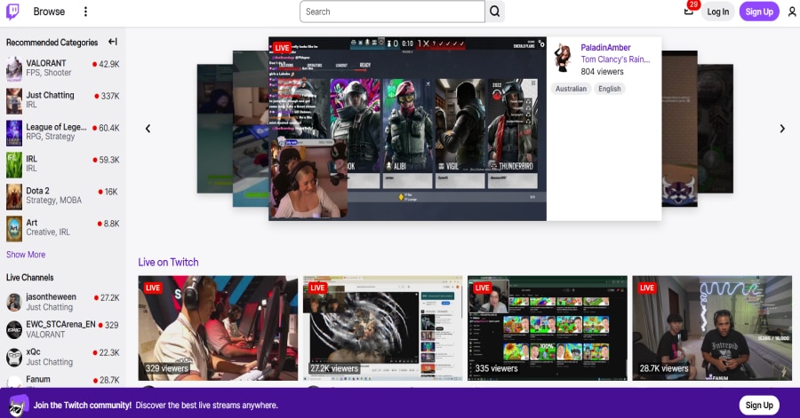Open the VALORANT category box art
800x418 pixels.
pos(13,68)
